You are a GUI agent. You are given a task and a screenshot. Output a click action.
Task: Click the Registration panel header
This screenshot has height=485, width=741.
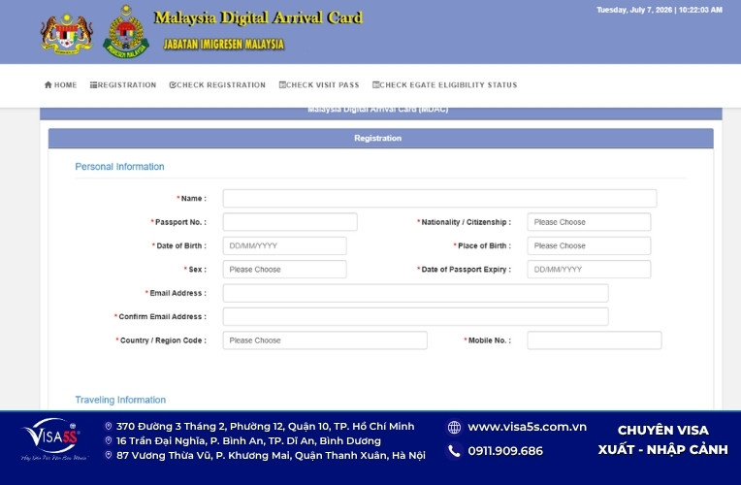click(381, 138)
